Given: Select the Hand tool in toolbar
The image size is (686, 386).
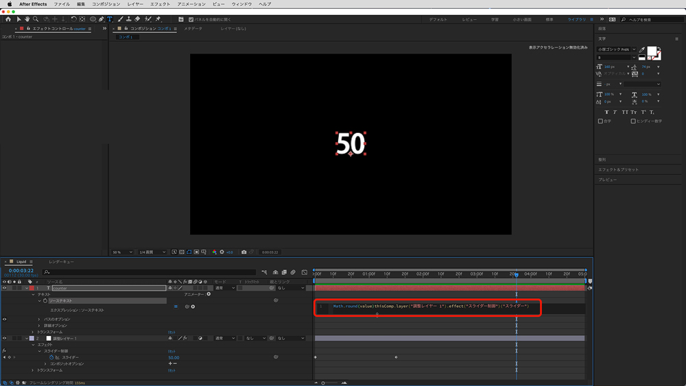Looking at the screenshot, I should click(27, 19).
